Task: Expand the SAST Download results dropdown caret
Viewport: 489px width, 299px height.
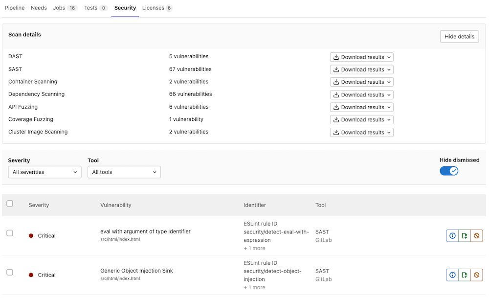Action: pos(387,69)
